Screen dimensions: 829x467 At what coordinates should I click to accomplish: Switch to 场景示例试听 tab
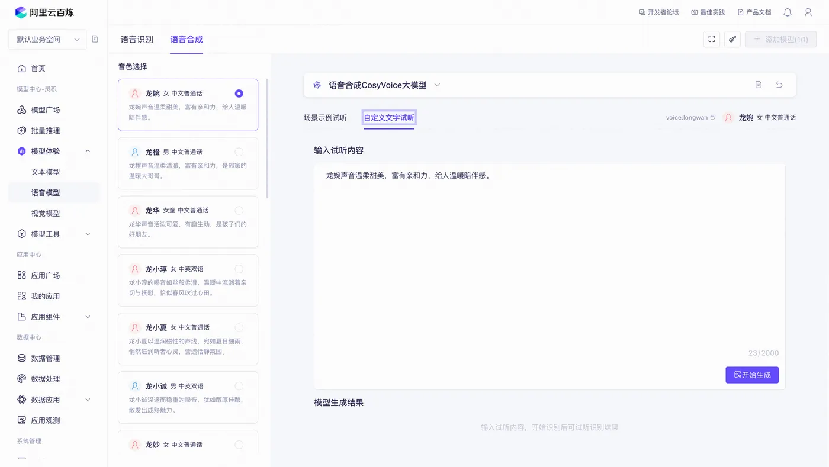click(x=325, y=118)
